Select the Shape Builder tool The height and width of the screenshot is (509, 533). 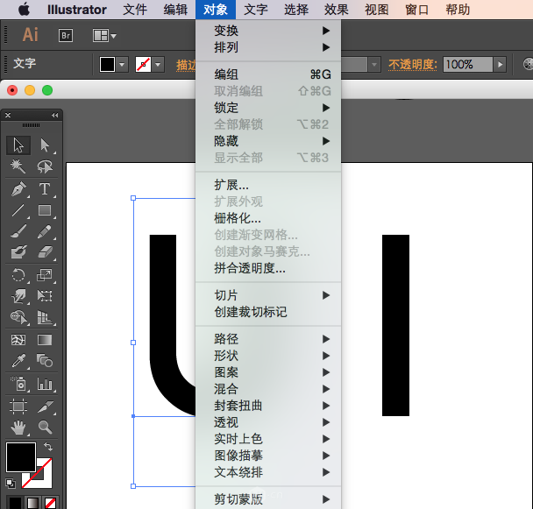(18, 317)
